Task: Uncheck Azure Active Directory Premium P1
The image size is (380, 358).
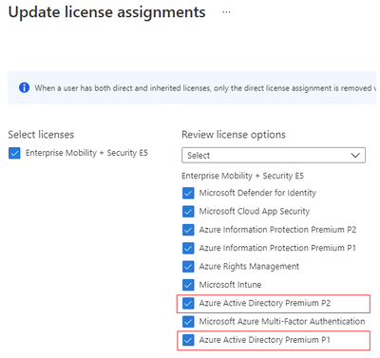Action: coord(188,340)
